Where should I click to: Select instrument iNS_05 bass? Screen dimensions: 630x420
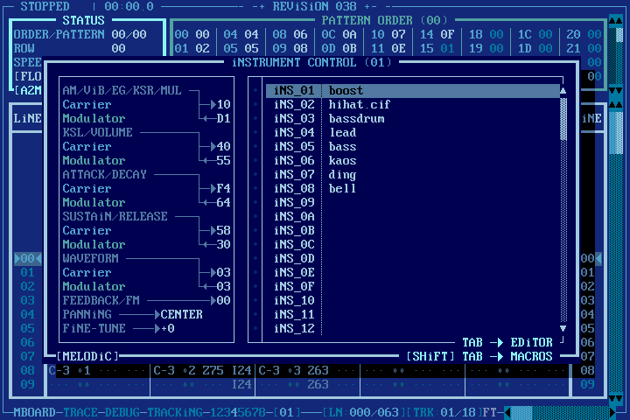click(413, 147)
